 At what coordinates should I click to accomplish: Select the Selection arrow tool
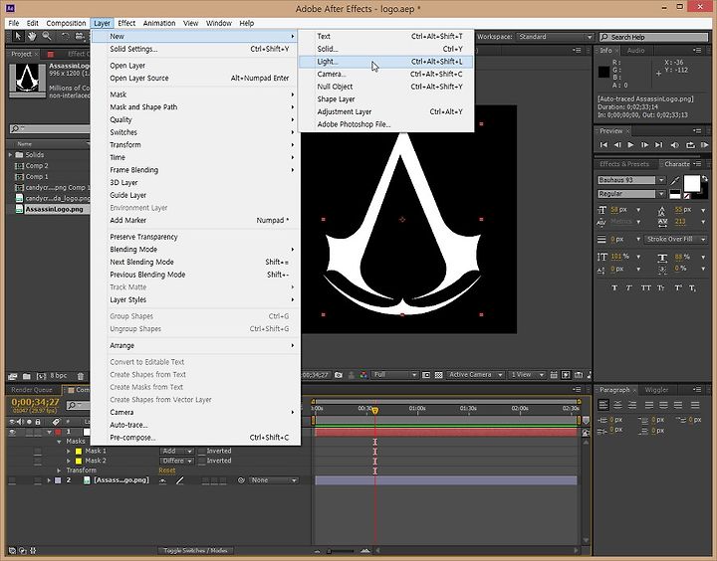tap(17, 36)
